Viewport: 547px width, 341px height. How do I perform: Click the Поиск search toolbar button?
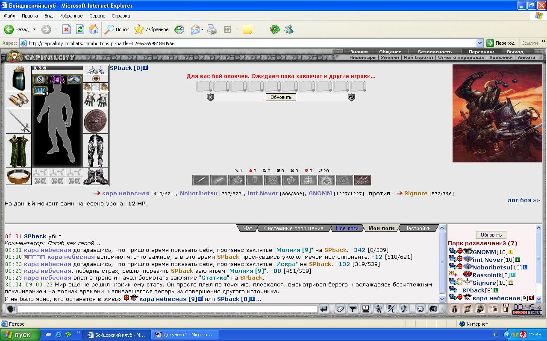pyautogui.click(x=117, y=29)
